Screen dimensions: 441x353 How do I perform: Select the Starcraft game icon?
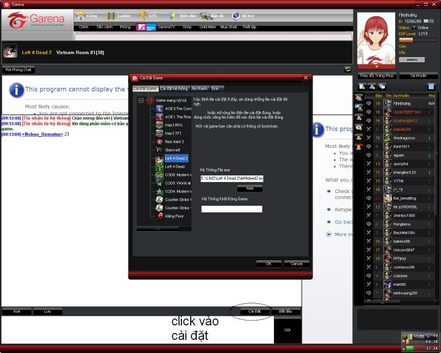(x=159, y=150)
